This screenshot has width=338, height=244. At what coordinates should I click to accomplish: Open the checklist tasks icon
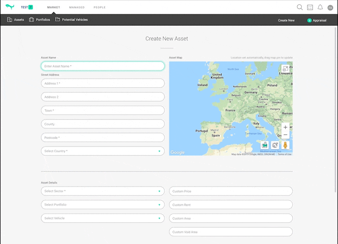click(x=310, y=7)
